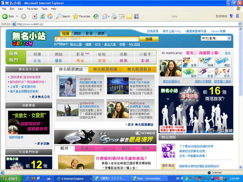Click the address bar URL field
243x182 pixels.
pos(125,24)
